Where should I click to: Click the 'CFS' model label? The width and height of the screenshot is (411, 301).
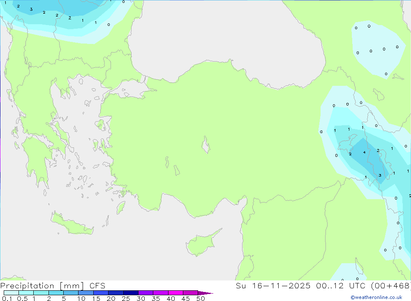tap(97, 286)
